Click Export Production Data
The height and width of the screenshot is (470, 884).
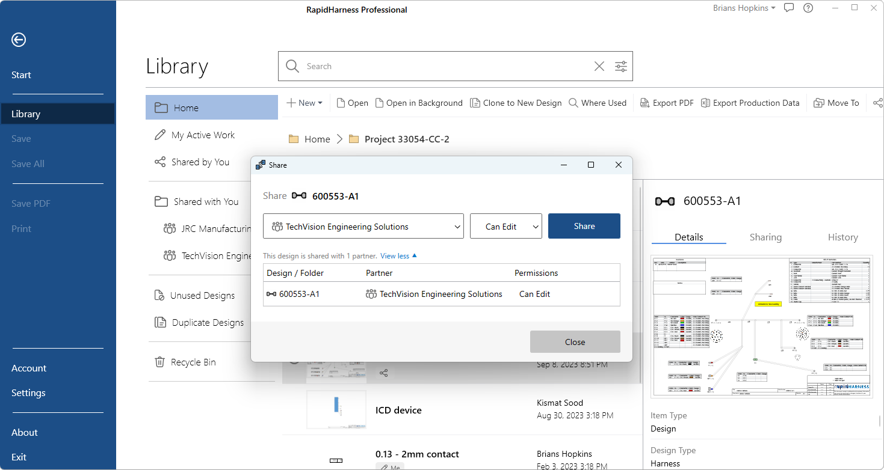tap(750, 103)
